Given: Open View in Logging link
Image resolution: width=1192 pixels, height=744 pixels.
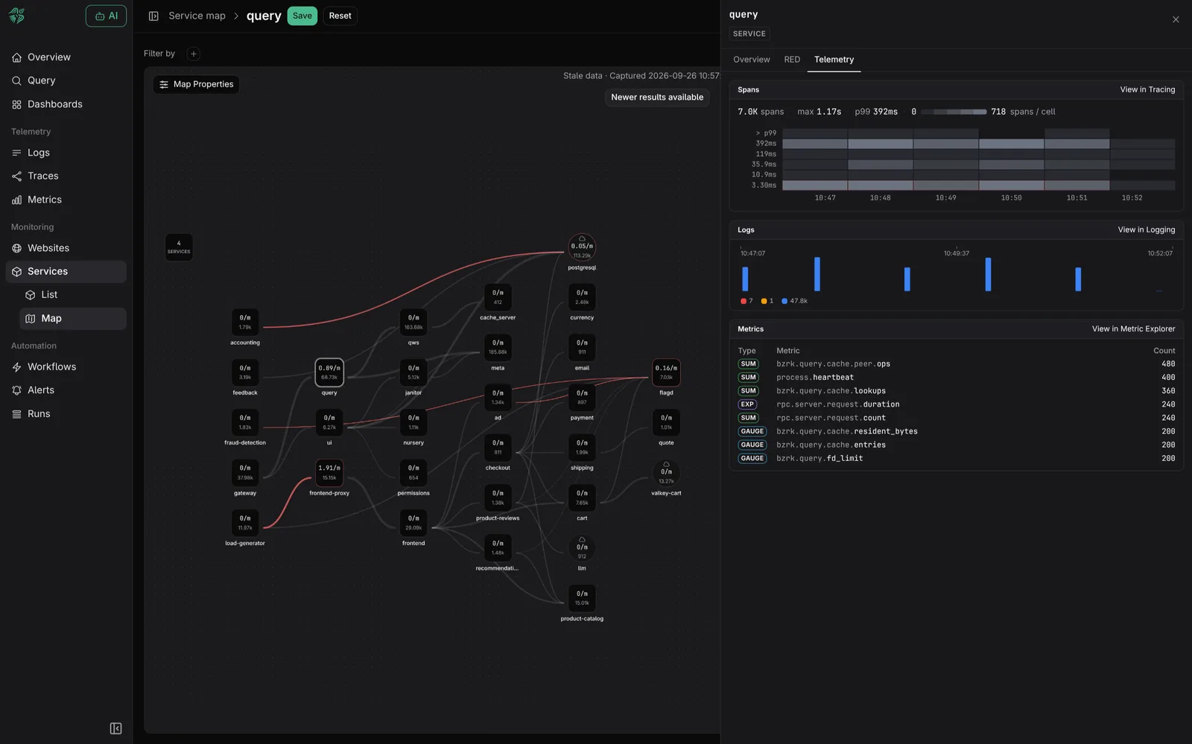Looking at the screenshot, I should tap(1146, 230).
